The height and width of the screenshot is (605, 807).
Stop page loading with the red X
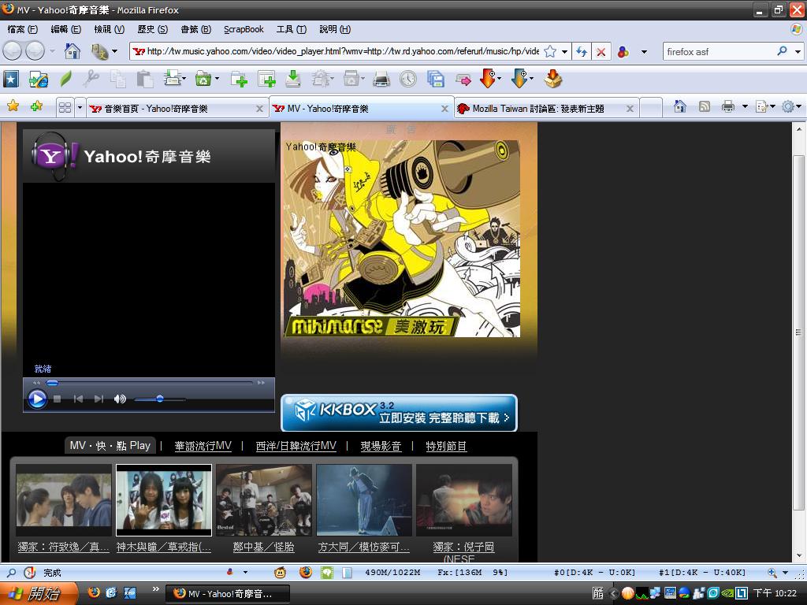click(x=601, y=51)
